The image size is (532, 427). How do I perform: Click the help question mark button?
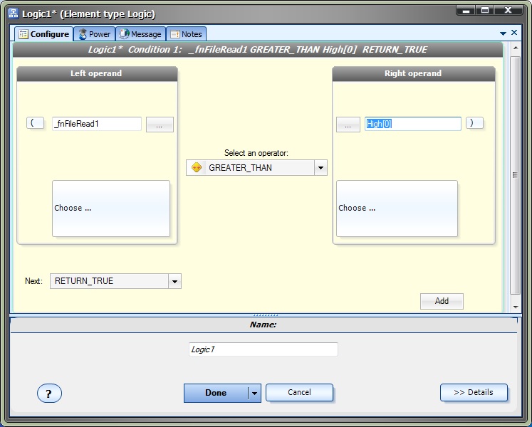tap(49, 394)
